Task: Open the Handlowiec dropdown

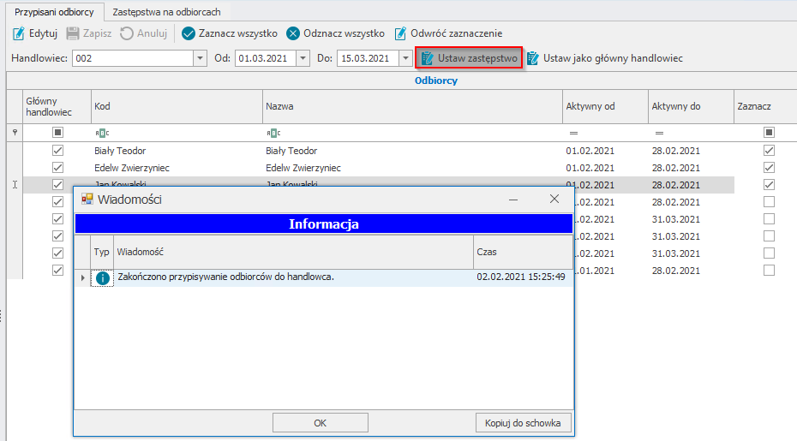Action: (201, 58)
